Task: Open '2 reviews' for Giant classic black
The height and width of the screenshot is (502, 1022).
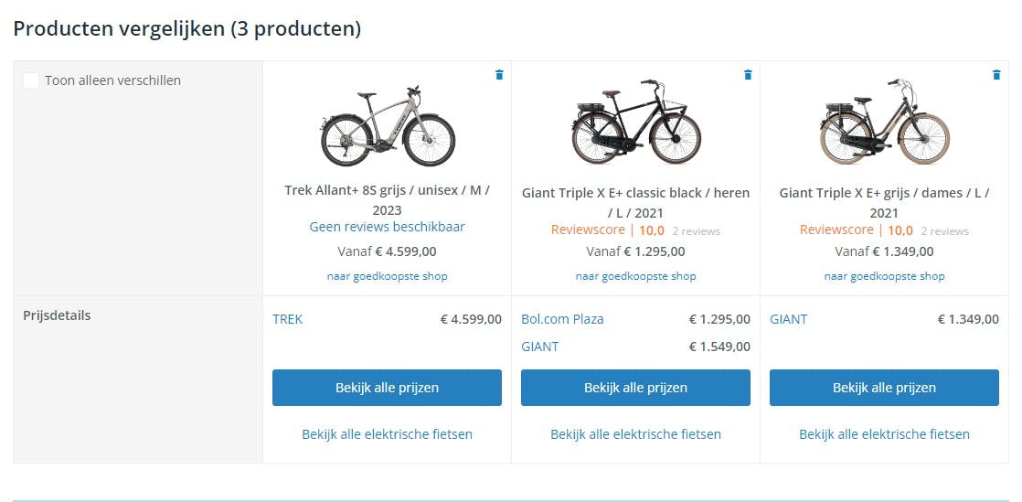Action: 696,231
